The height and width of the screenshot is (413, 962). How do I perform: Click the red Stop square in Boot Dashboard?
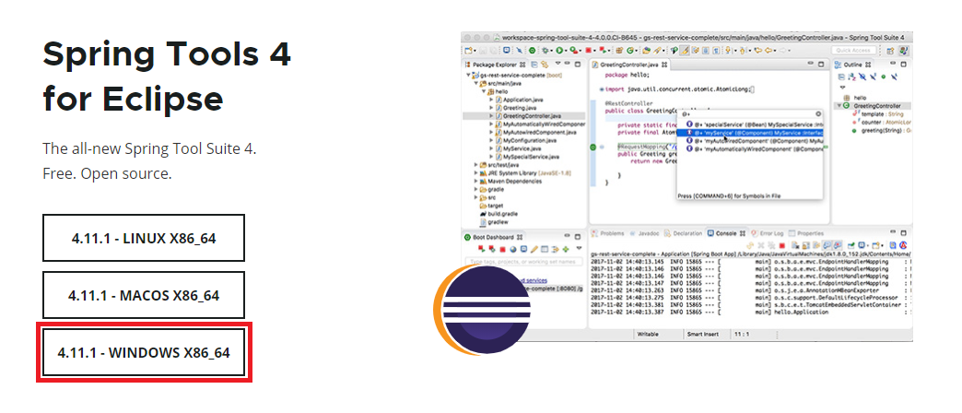502,249
